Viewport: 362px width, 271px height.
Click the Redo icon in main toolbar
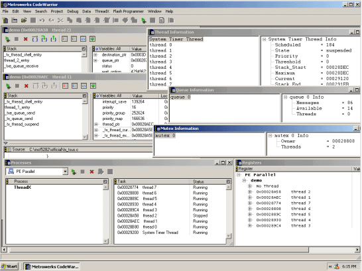pyautogui.click(x=51, y=21)
